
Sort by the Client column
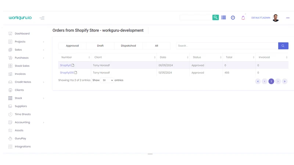pos(124,57)
